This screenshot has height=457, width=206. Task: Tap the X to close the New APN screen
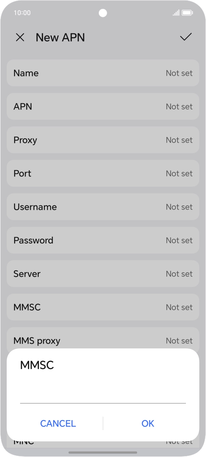click(x=20, y=37)
